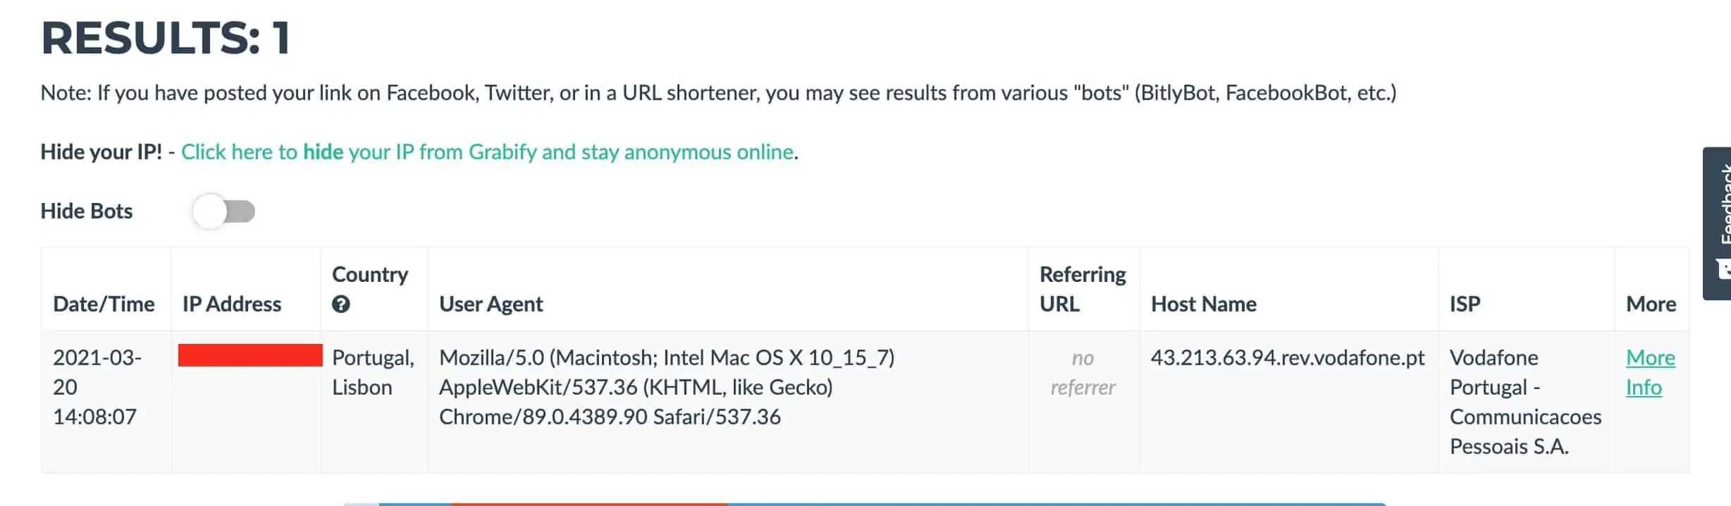Select the IP Address column header

click(232, 304)
